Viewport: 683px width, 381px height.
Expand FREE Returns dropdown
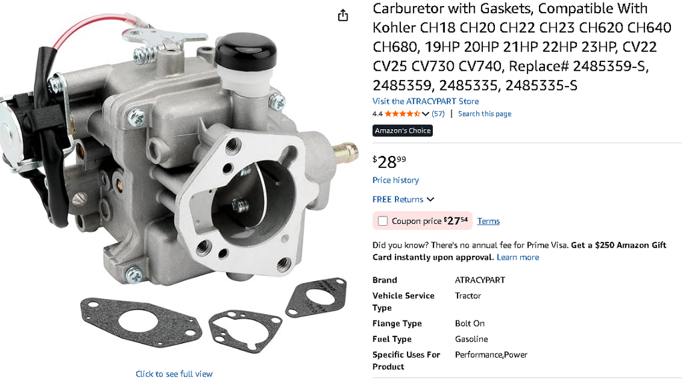(404, 199)
